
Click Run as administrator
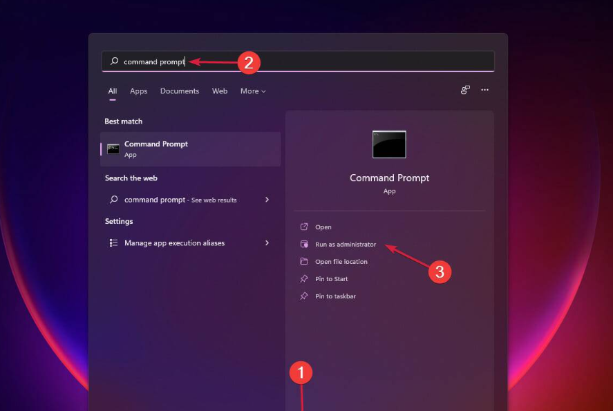346,244
